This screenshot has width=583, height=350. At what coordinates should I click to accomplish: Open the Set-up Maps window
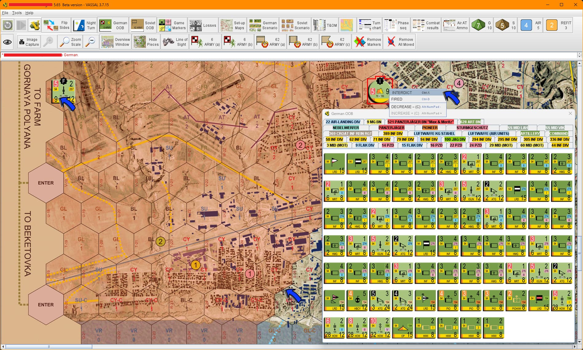coord(233,25)
